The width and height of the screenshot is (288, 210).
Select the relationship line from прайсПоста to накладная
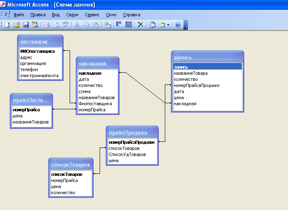(64, 109)
